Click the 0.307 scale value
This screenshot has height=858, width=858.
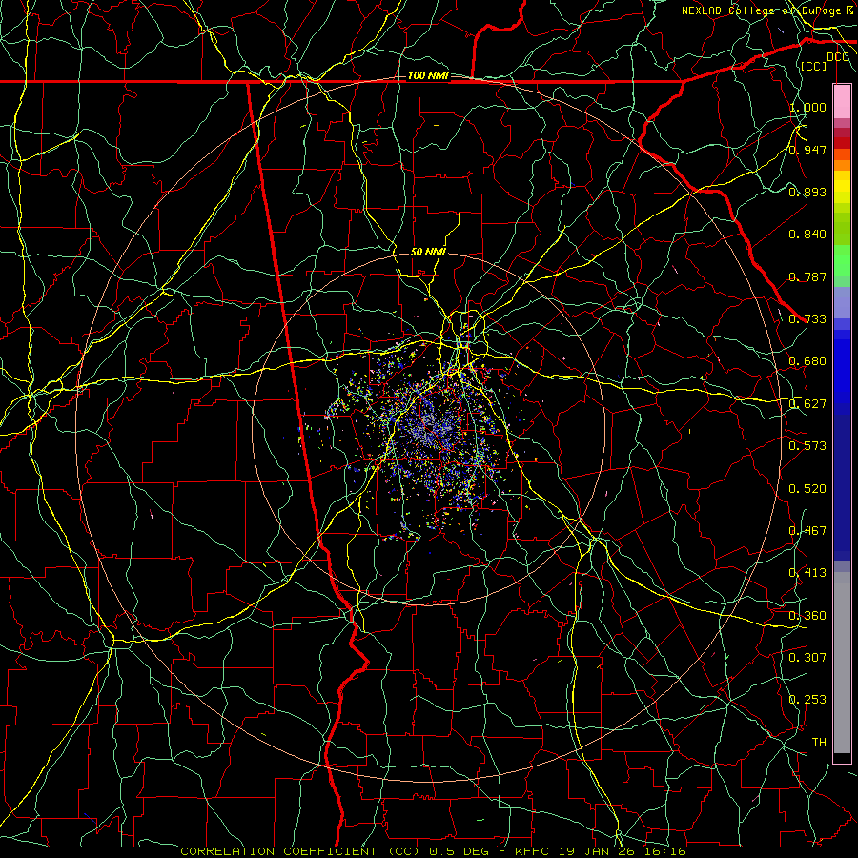coord(807,658)
